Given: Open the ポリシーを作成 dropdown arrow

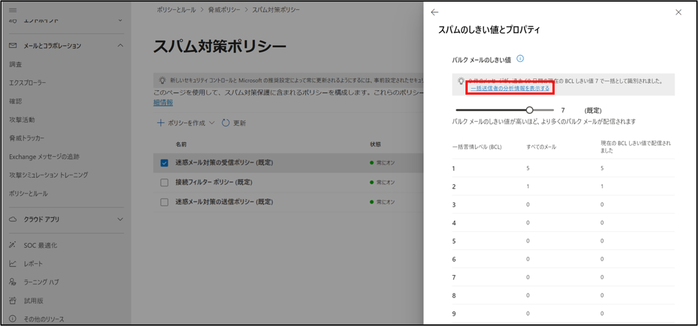Looking at the screenshot, I should (x=212, y=123).
